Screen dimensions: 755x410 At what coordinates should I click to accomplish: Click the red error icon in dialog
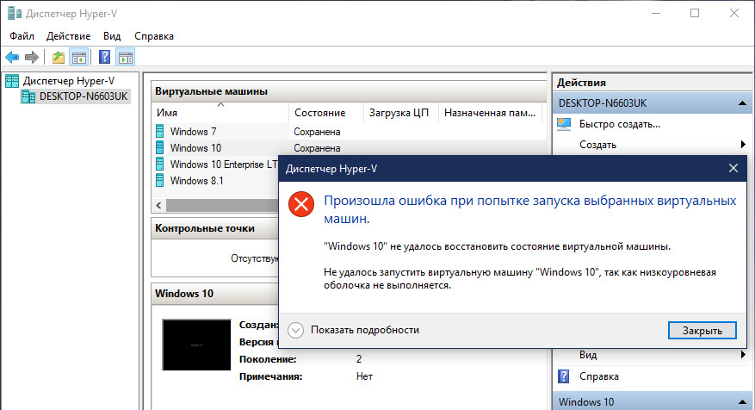[x=301, y=204]
